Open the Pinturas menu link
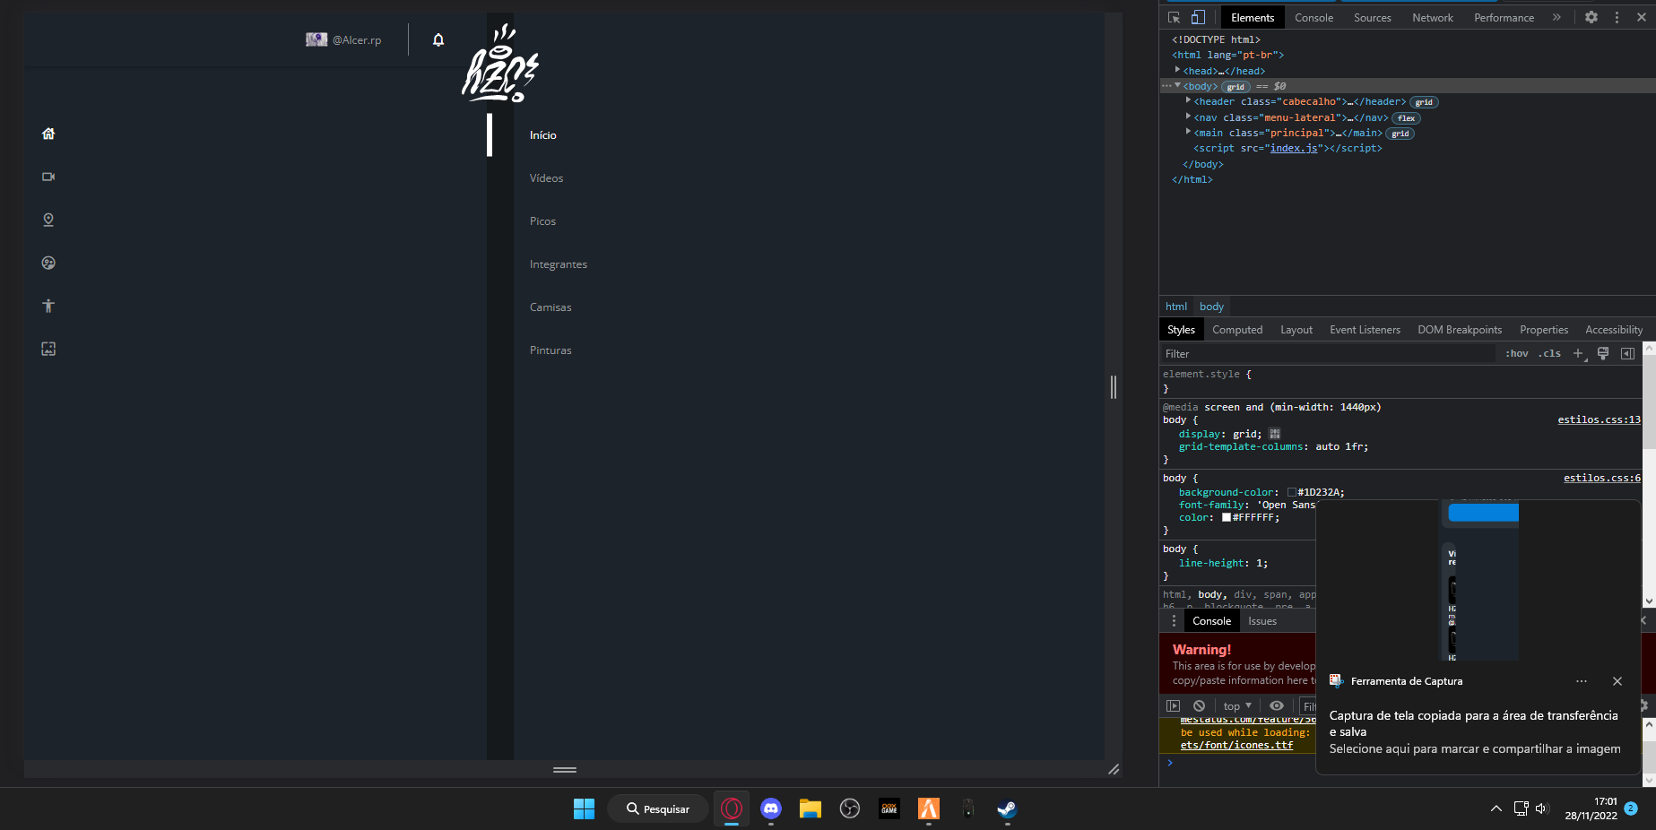Screen dimensions: 1656x830 [551, 350]
